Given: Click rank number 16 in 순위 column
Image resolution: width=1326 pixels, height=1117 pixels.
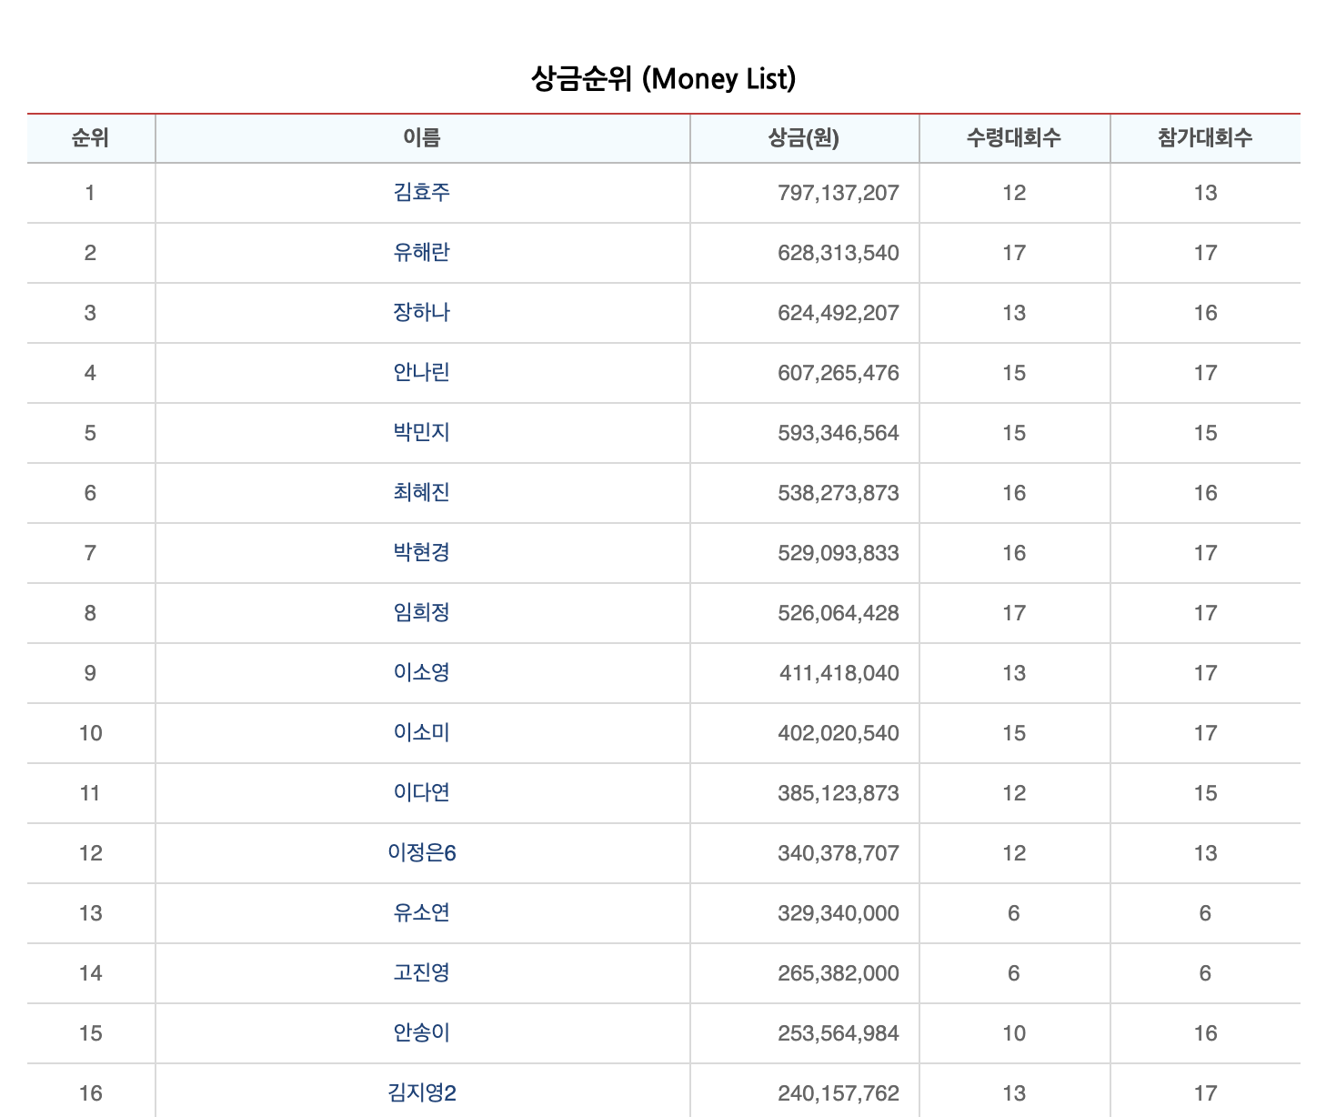Looking at the screenshot, I should click(x=91, y=1093).
